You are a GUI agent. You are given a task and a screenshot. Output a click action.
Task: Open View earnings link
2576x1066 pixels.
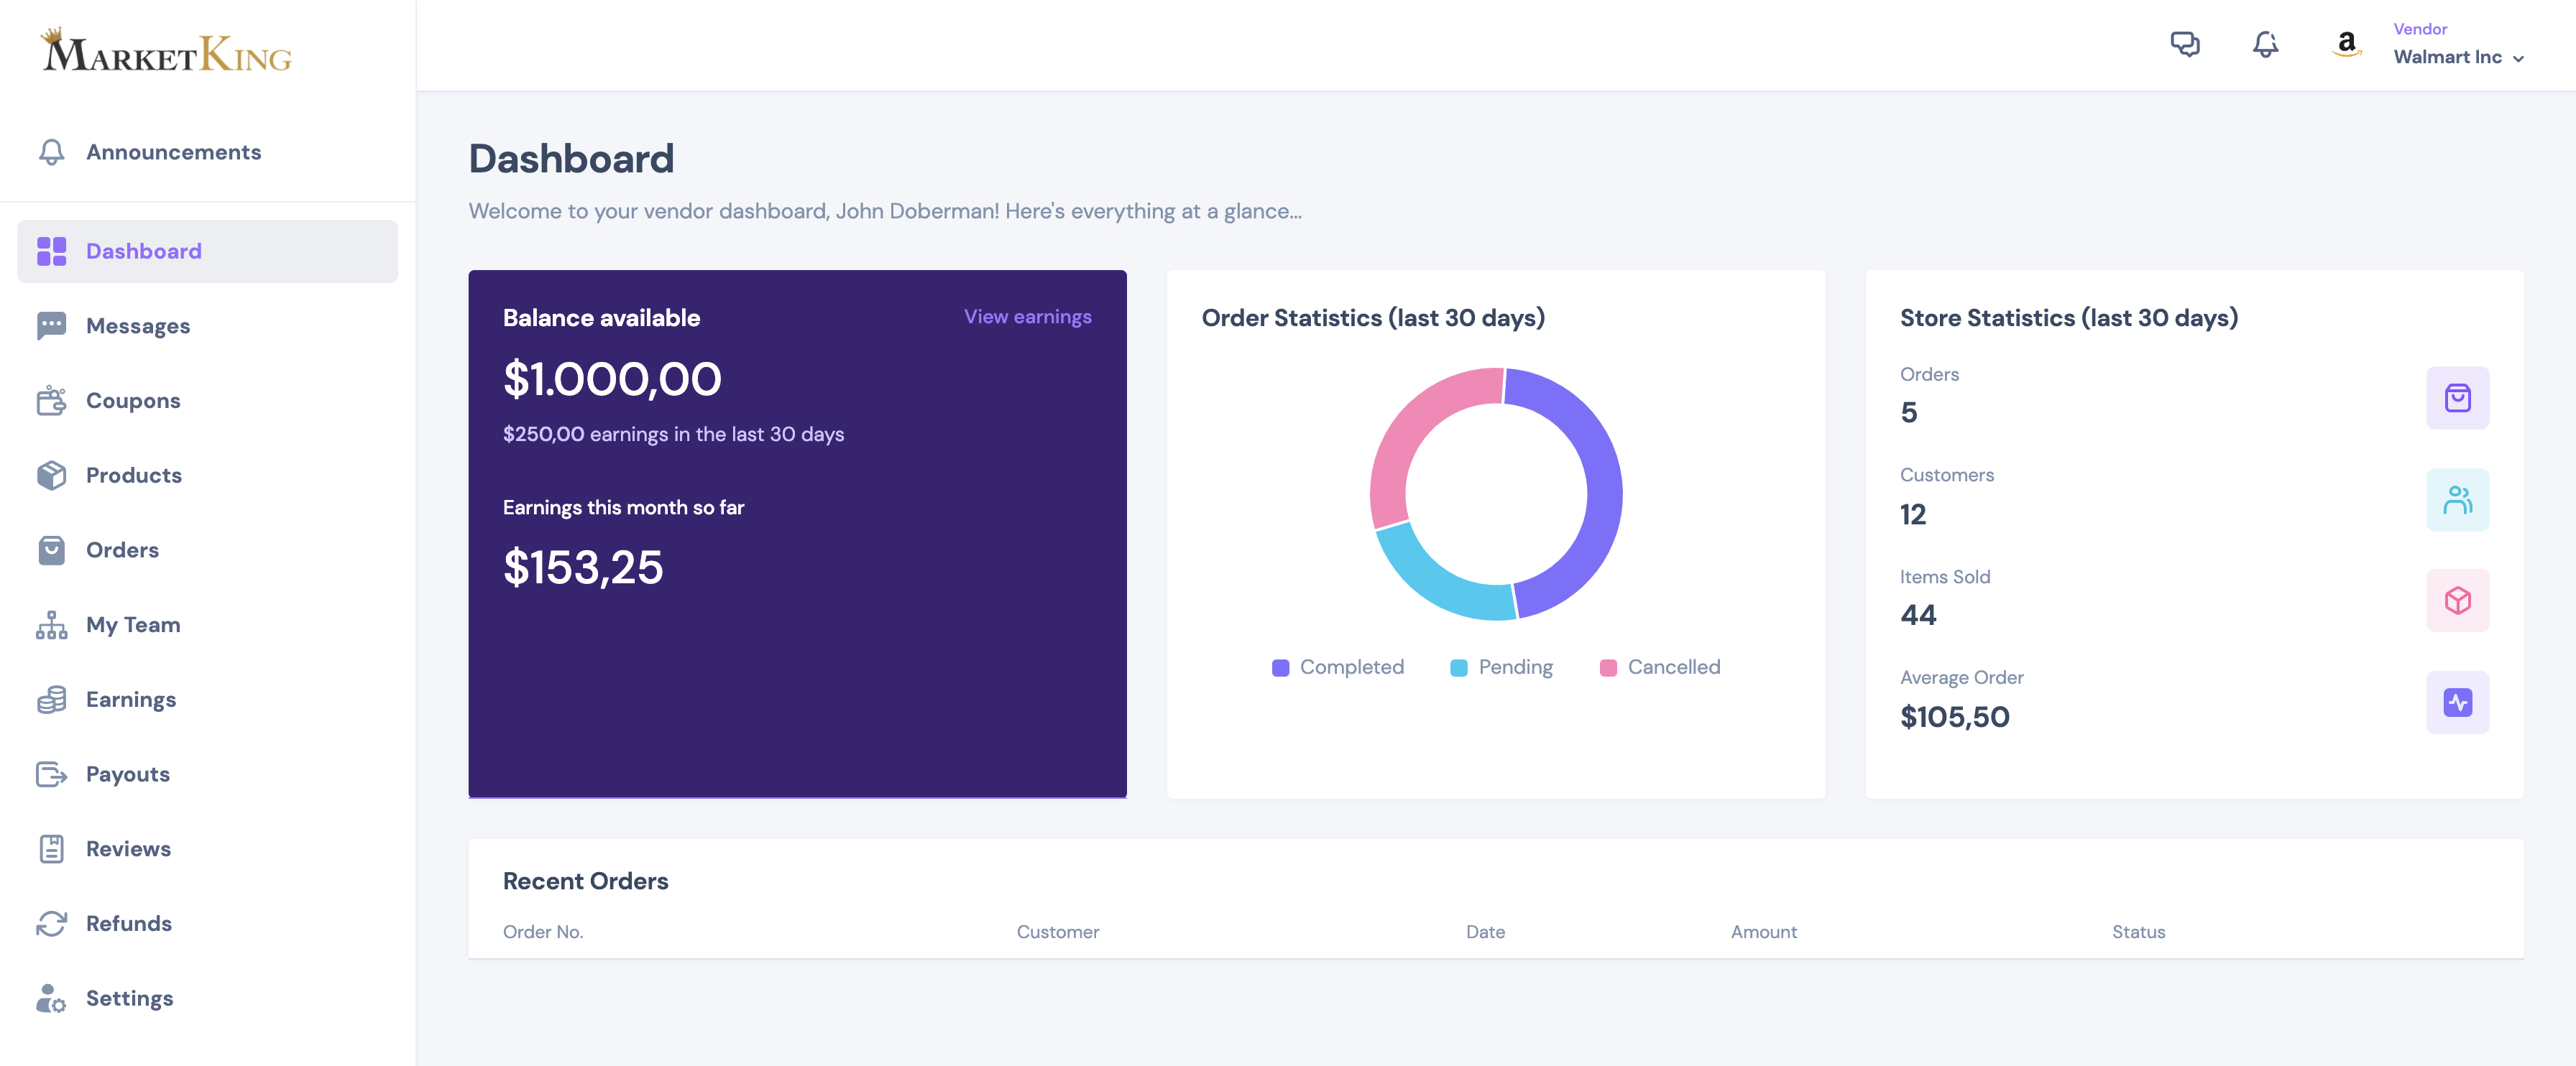(x=1027, y=315)
